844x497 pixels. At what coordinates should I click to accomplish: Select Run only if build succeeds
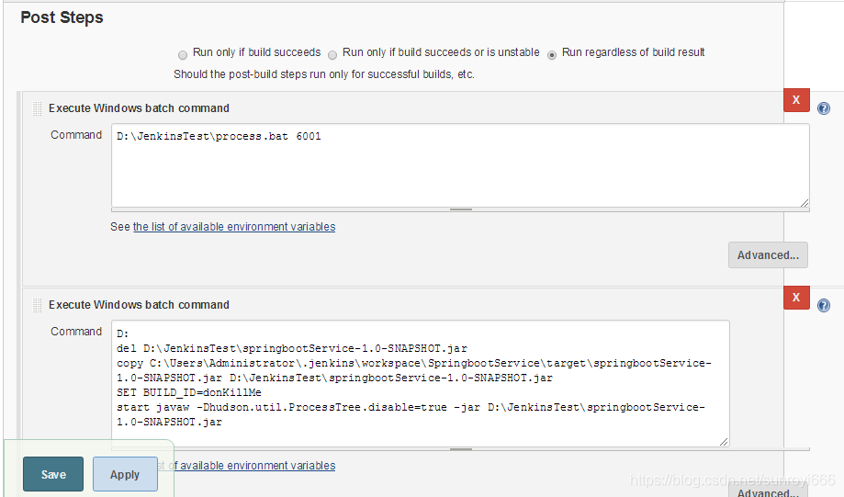click(183, 54)
